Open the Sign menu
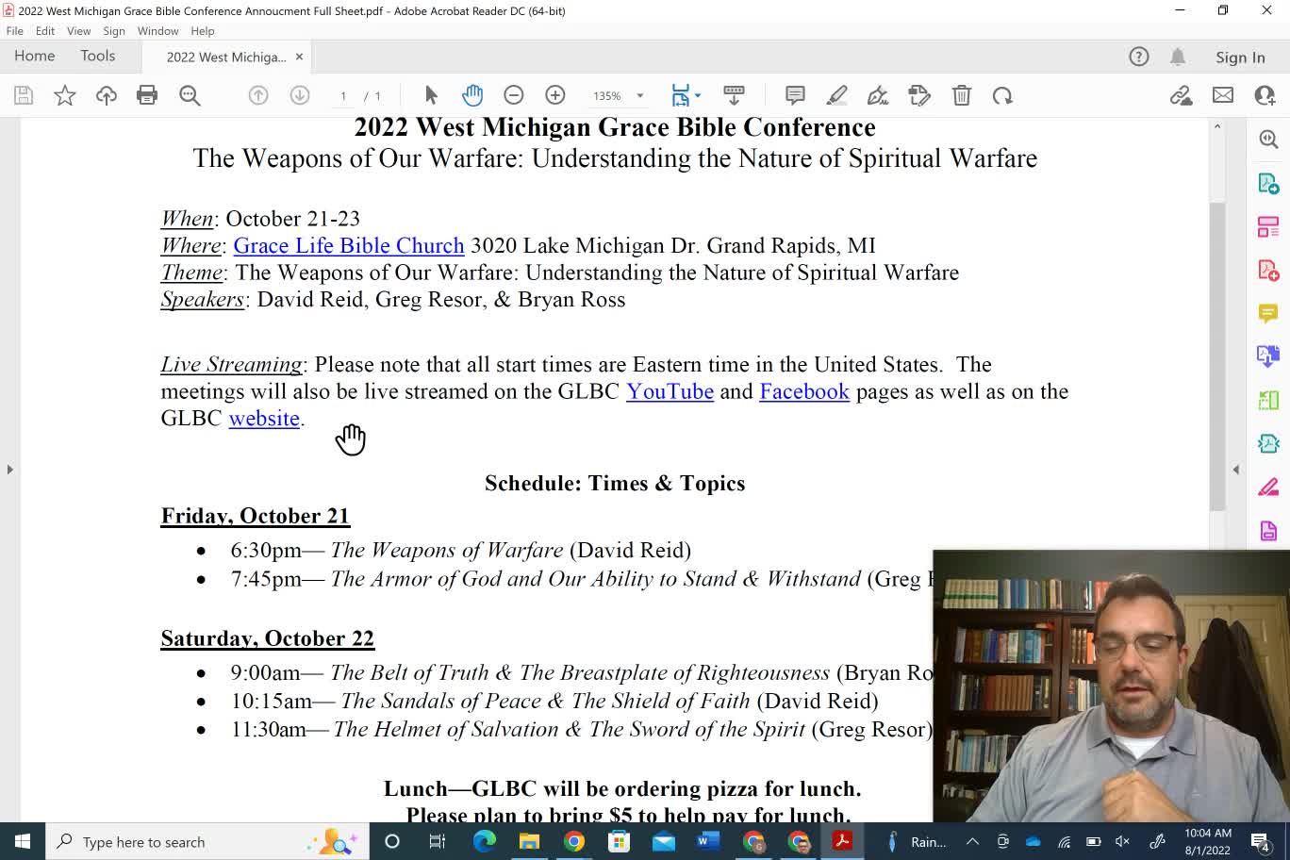 114,31
